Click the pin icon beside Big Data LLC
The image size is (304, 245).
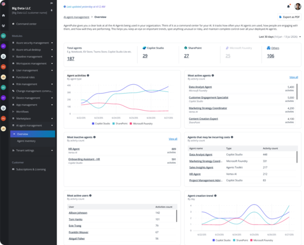click(52, 10)
